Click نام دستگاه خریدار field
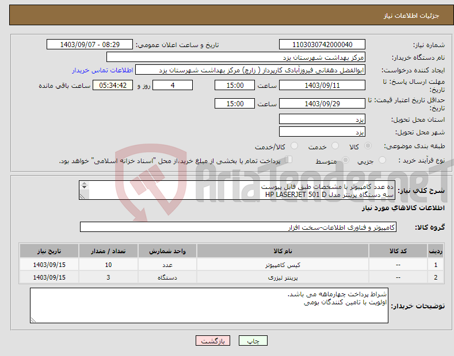 click(x=236, y=57)
